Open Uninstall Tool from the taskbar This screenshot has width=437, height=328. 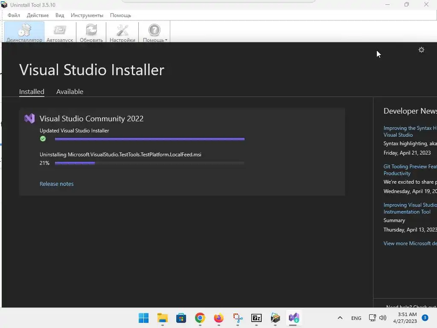coord(275,318)
